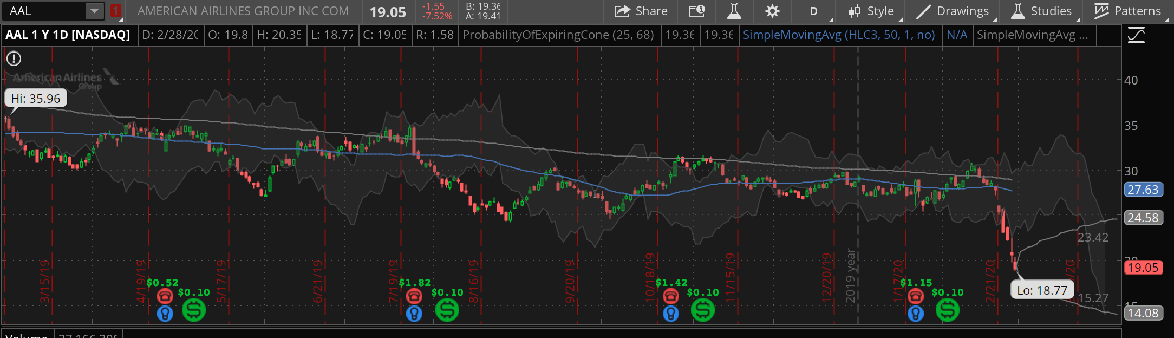Click the truncated gray SimpleMovingAvg study label

(1032, 35)
